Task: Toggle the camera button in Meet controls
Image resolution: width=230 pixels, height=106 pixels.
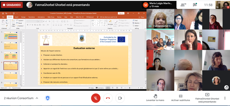Action: 120,98
